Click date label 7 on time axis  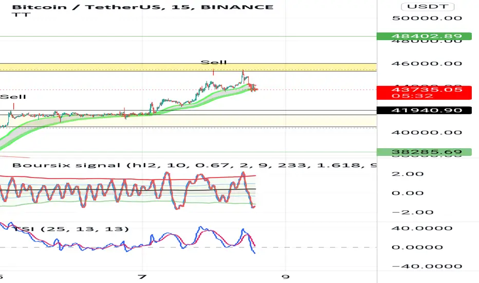point(142,277)
